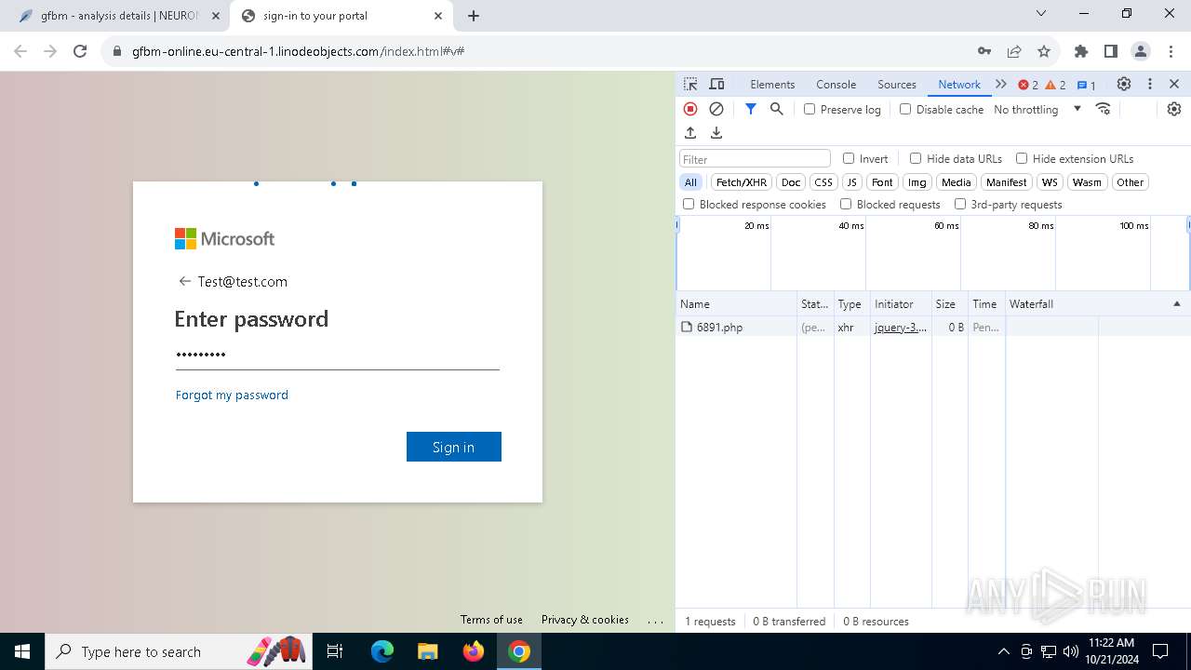
Task: Show the issues count badge
Action: [x=1087, y=85]
